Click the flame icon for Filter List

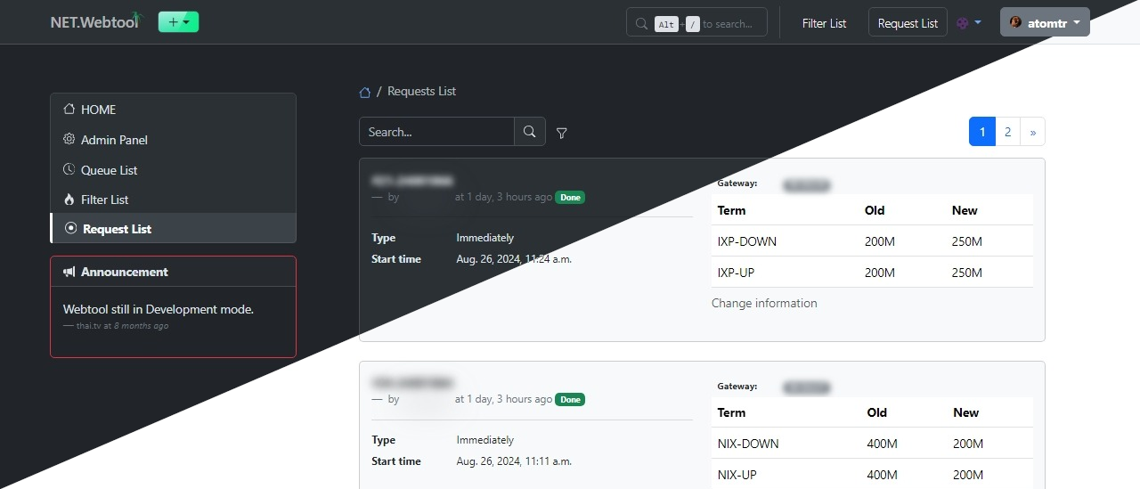tap(69, 200)
